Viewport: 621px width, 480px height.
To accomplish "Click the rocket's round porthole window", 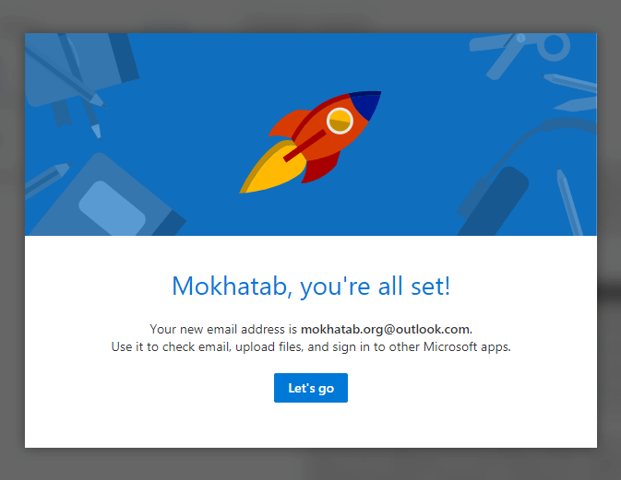I will point(340,121).
